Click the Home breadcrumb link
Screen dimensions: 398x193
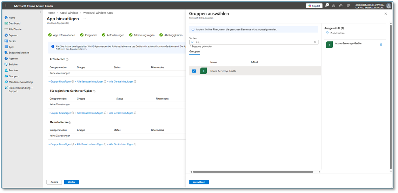(51, 13)
